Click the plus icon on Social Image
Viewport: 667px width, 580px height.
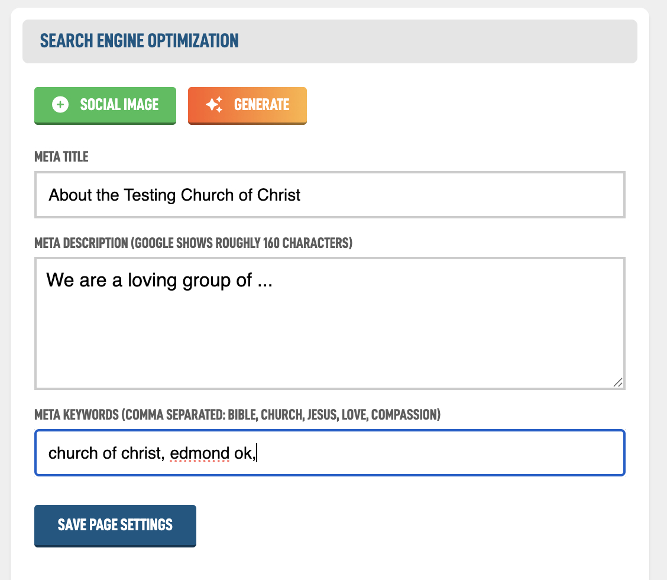click(x=60, y=105)
